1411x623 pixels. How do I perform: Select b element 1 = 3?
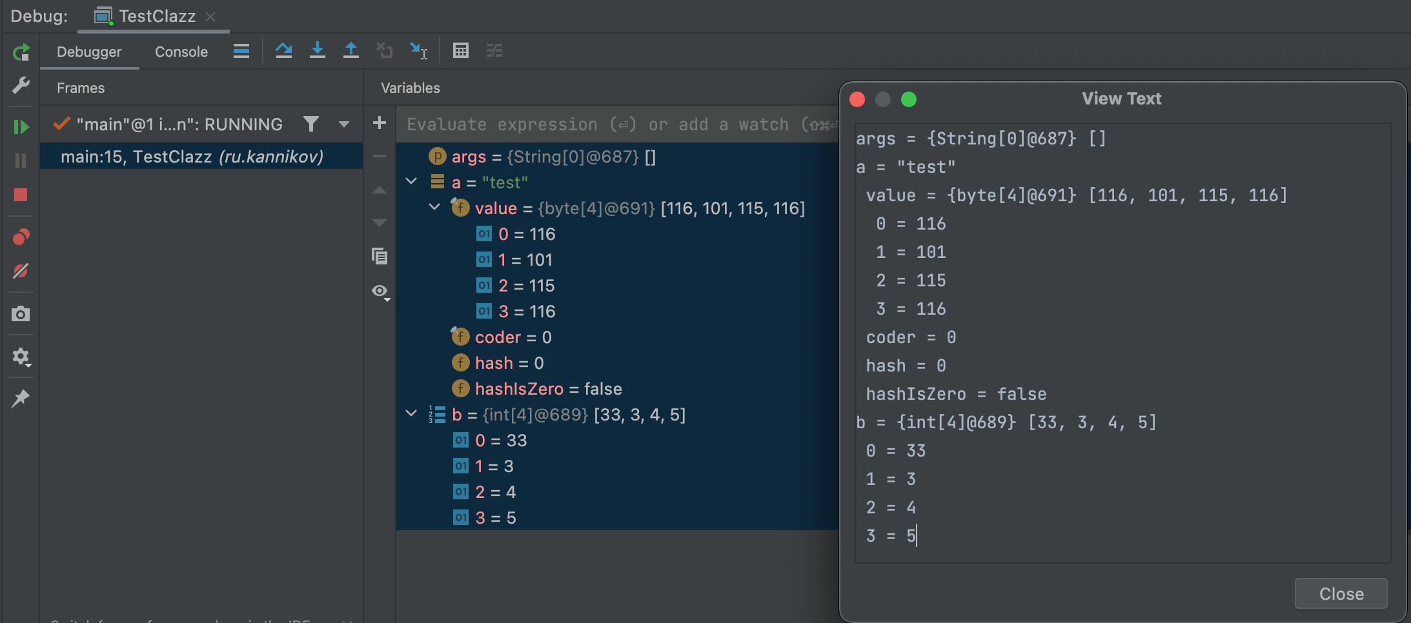(617, 466)
